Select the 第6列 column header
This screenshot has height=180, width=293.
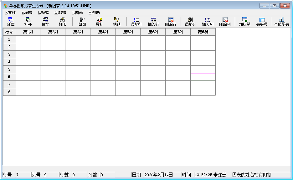[153, 32]
